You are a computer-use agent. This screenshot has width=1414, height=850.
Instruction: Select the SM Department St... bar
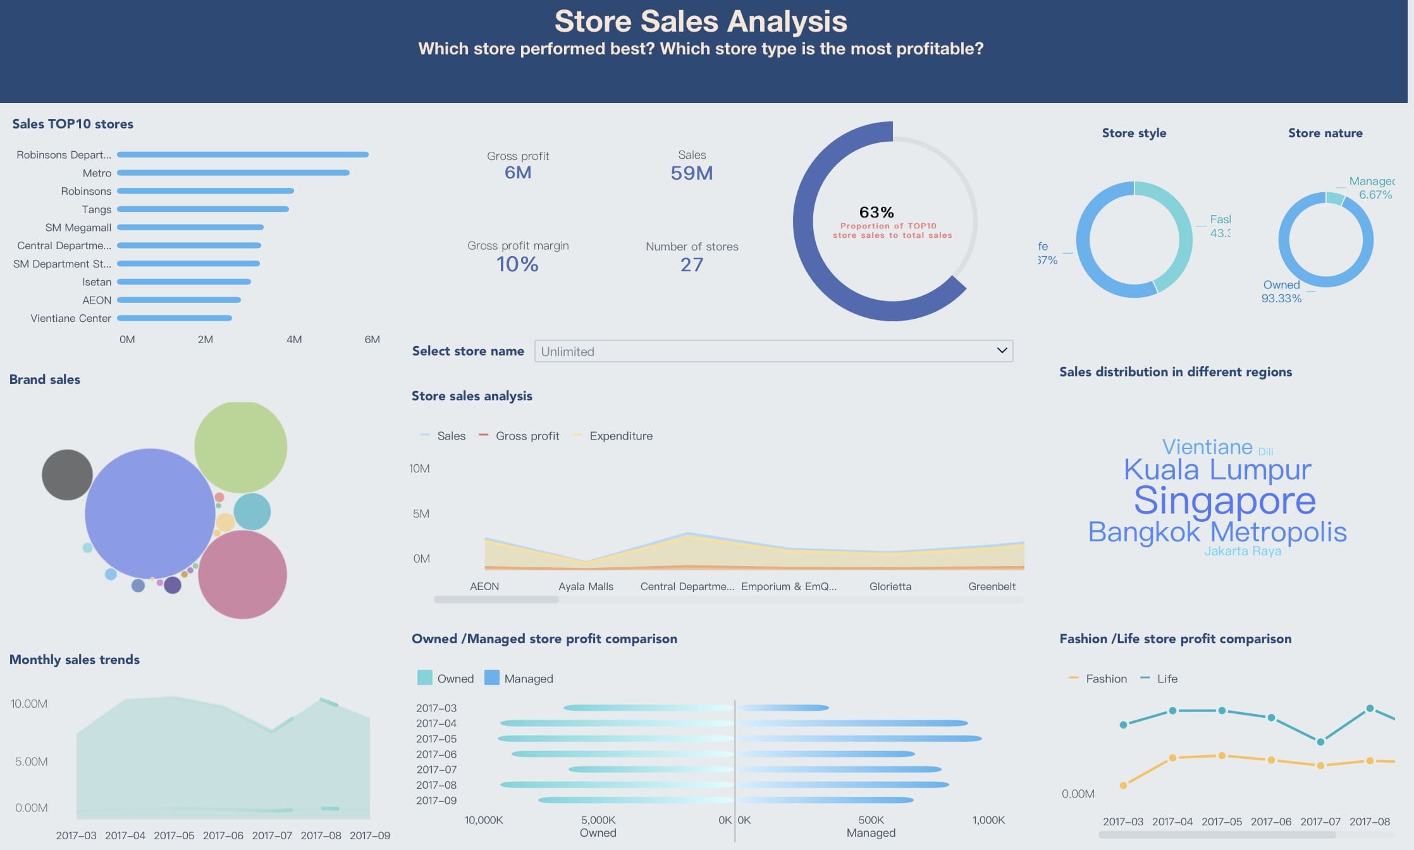(188, 264)
